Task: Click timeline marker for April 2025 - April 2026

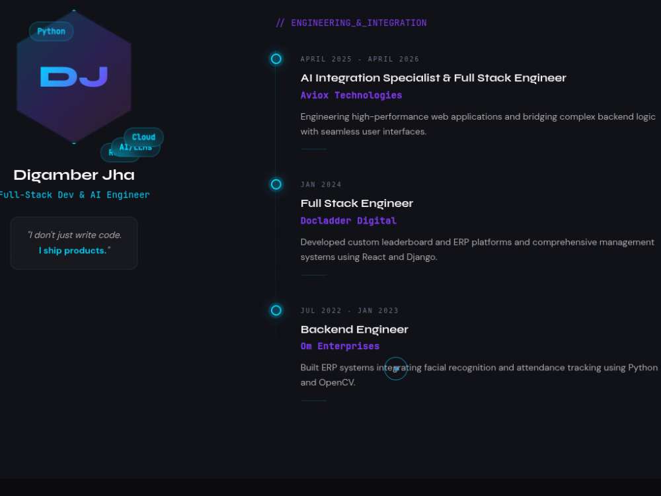Action: [276, 59]
